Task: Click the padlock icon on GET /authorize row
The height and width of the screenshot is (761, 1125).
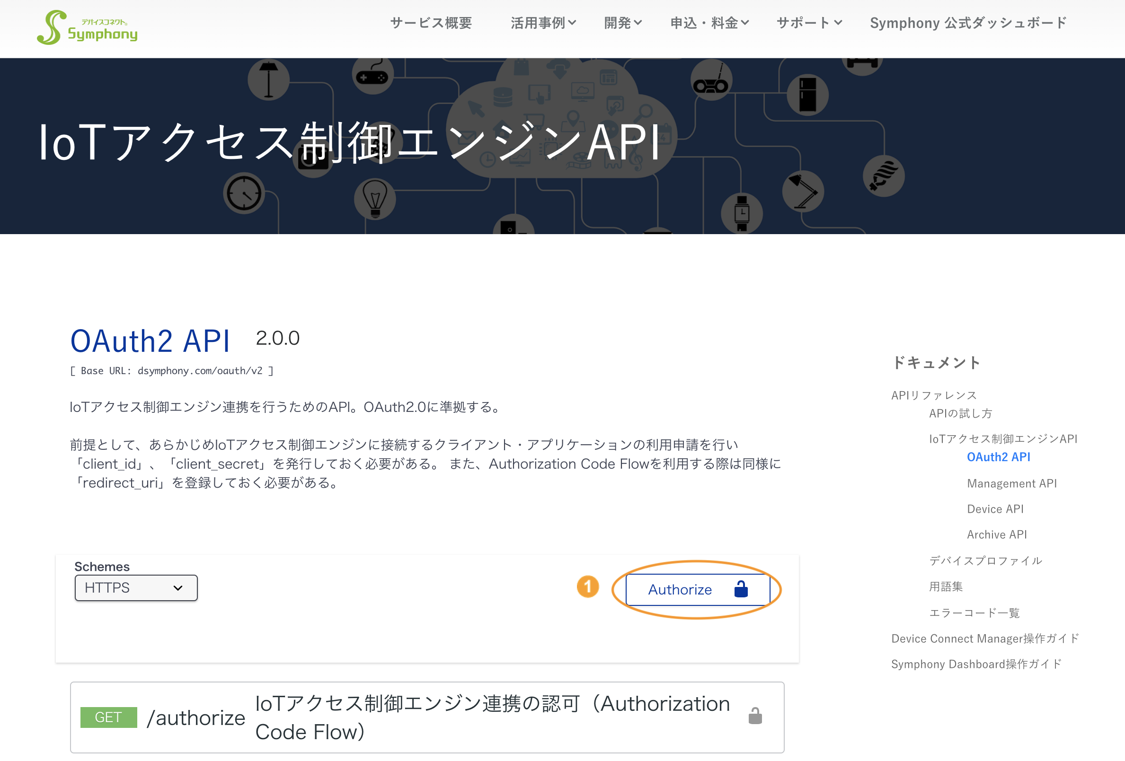Action: tap(755, 716)
